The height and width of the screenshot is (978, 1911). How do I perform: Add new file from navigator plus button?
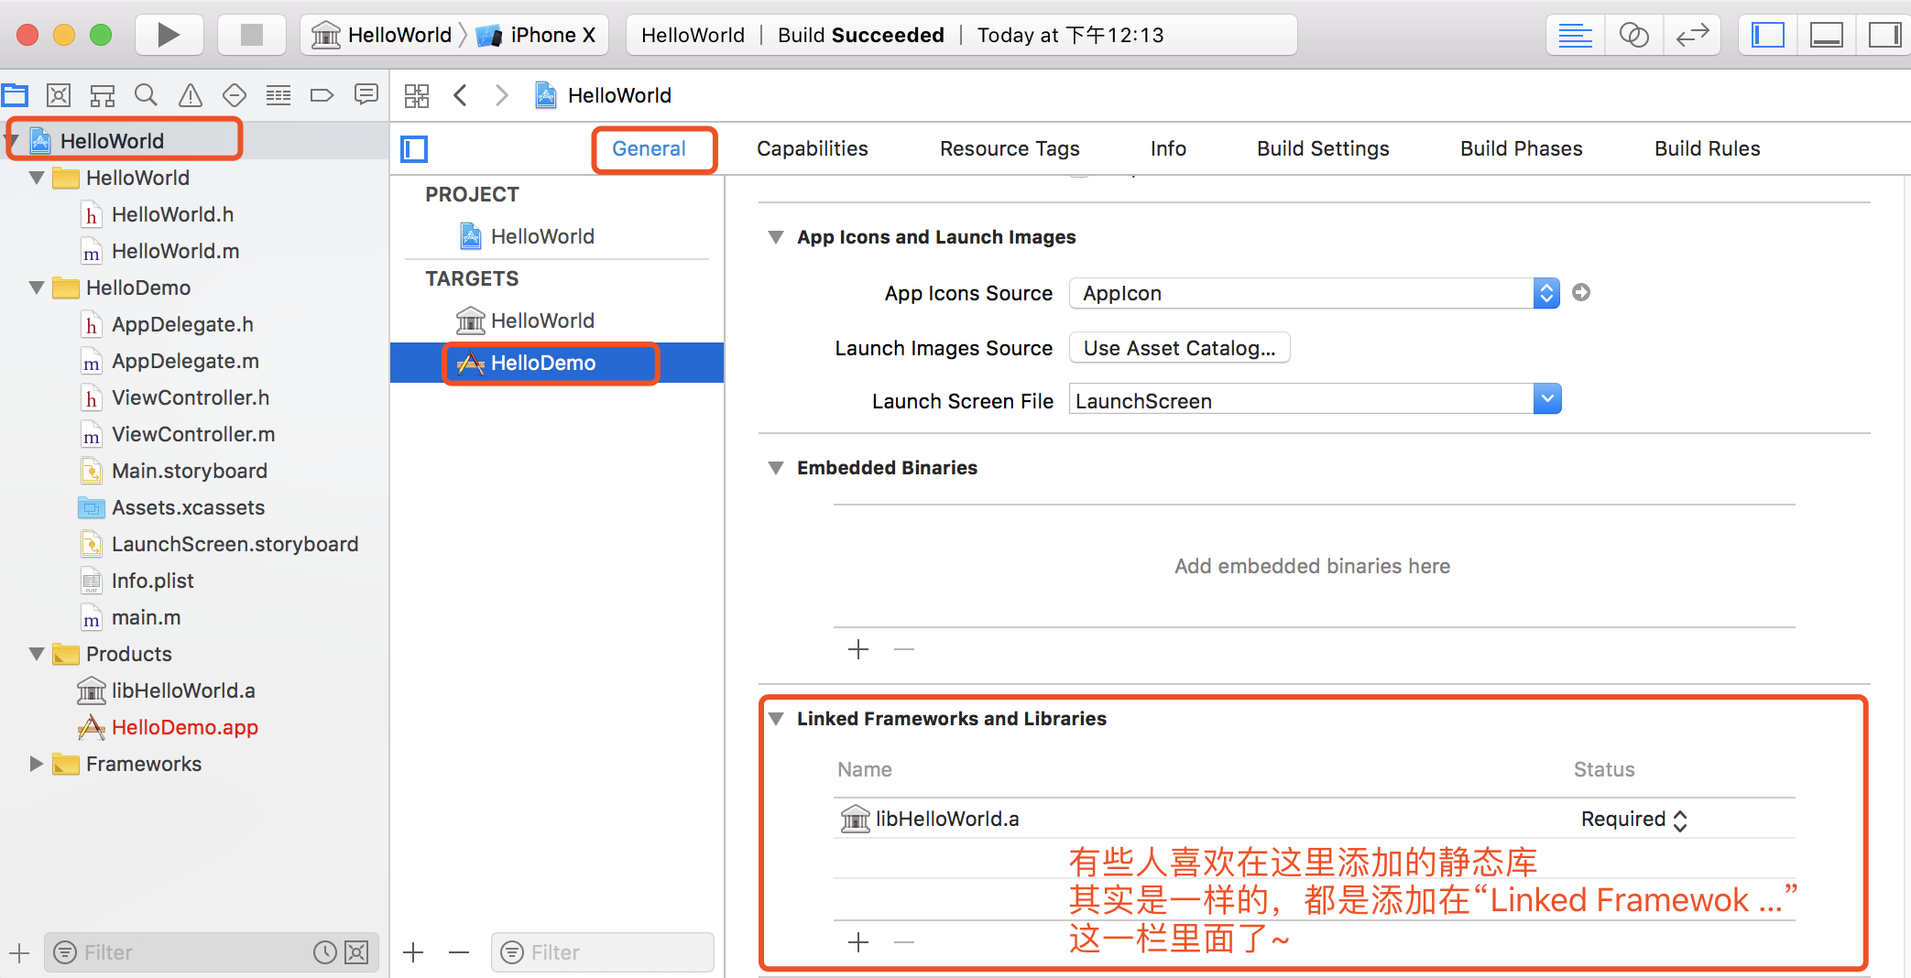pyautogui.click(x=19, y=952)
